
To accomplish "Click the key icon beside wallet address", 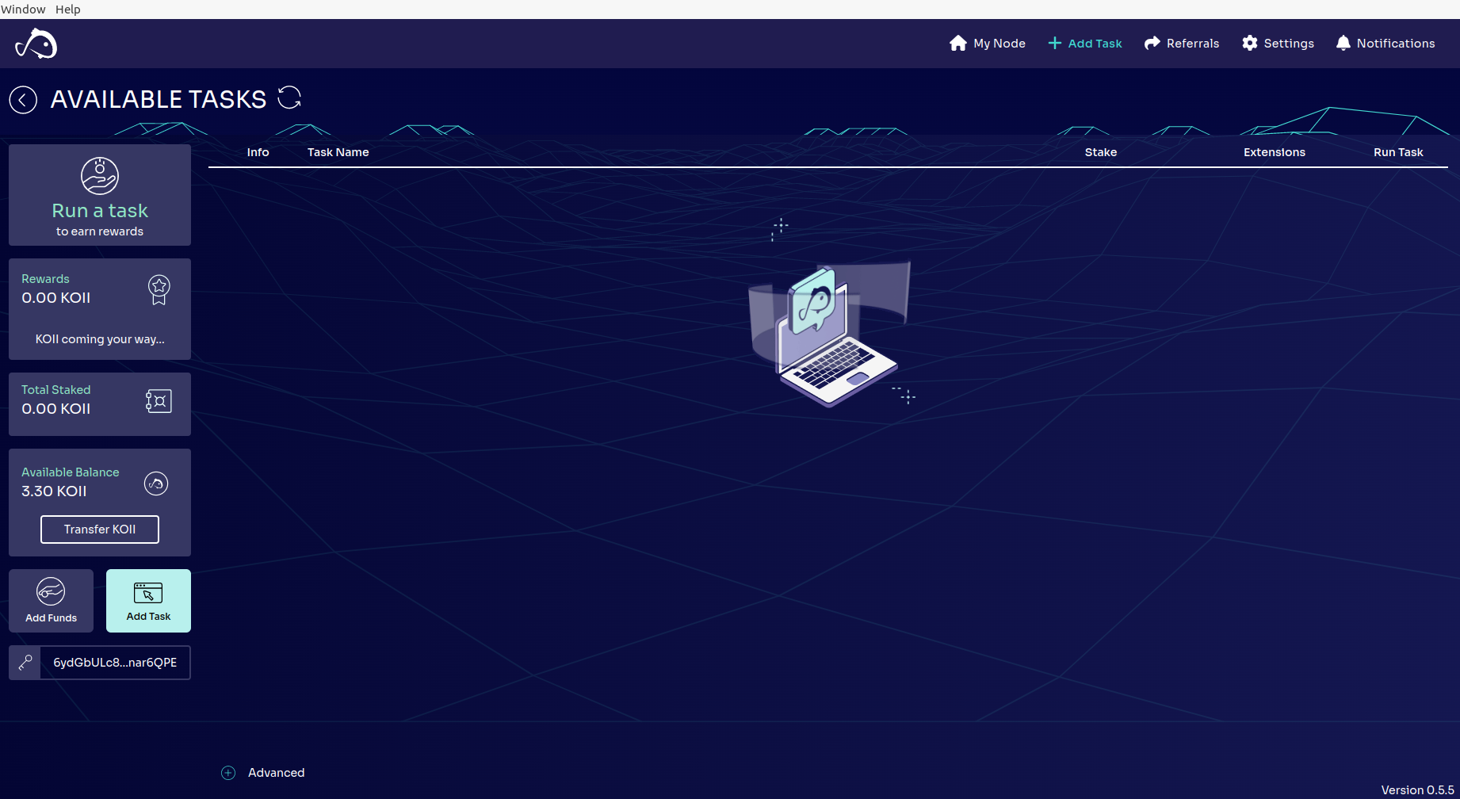I will [25, 663].
